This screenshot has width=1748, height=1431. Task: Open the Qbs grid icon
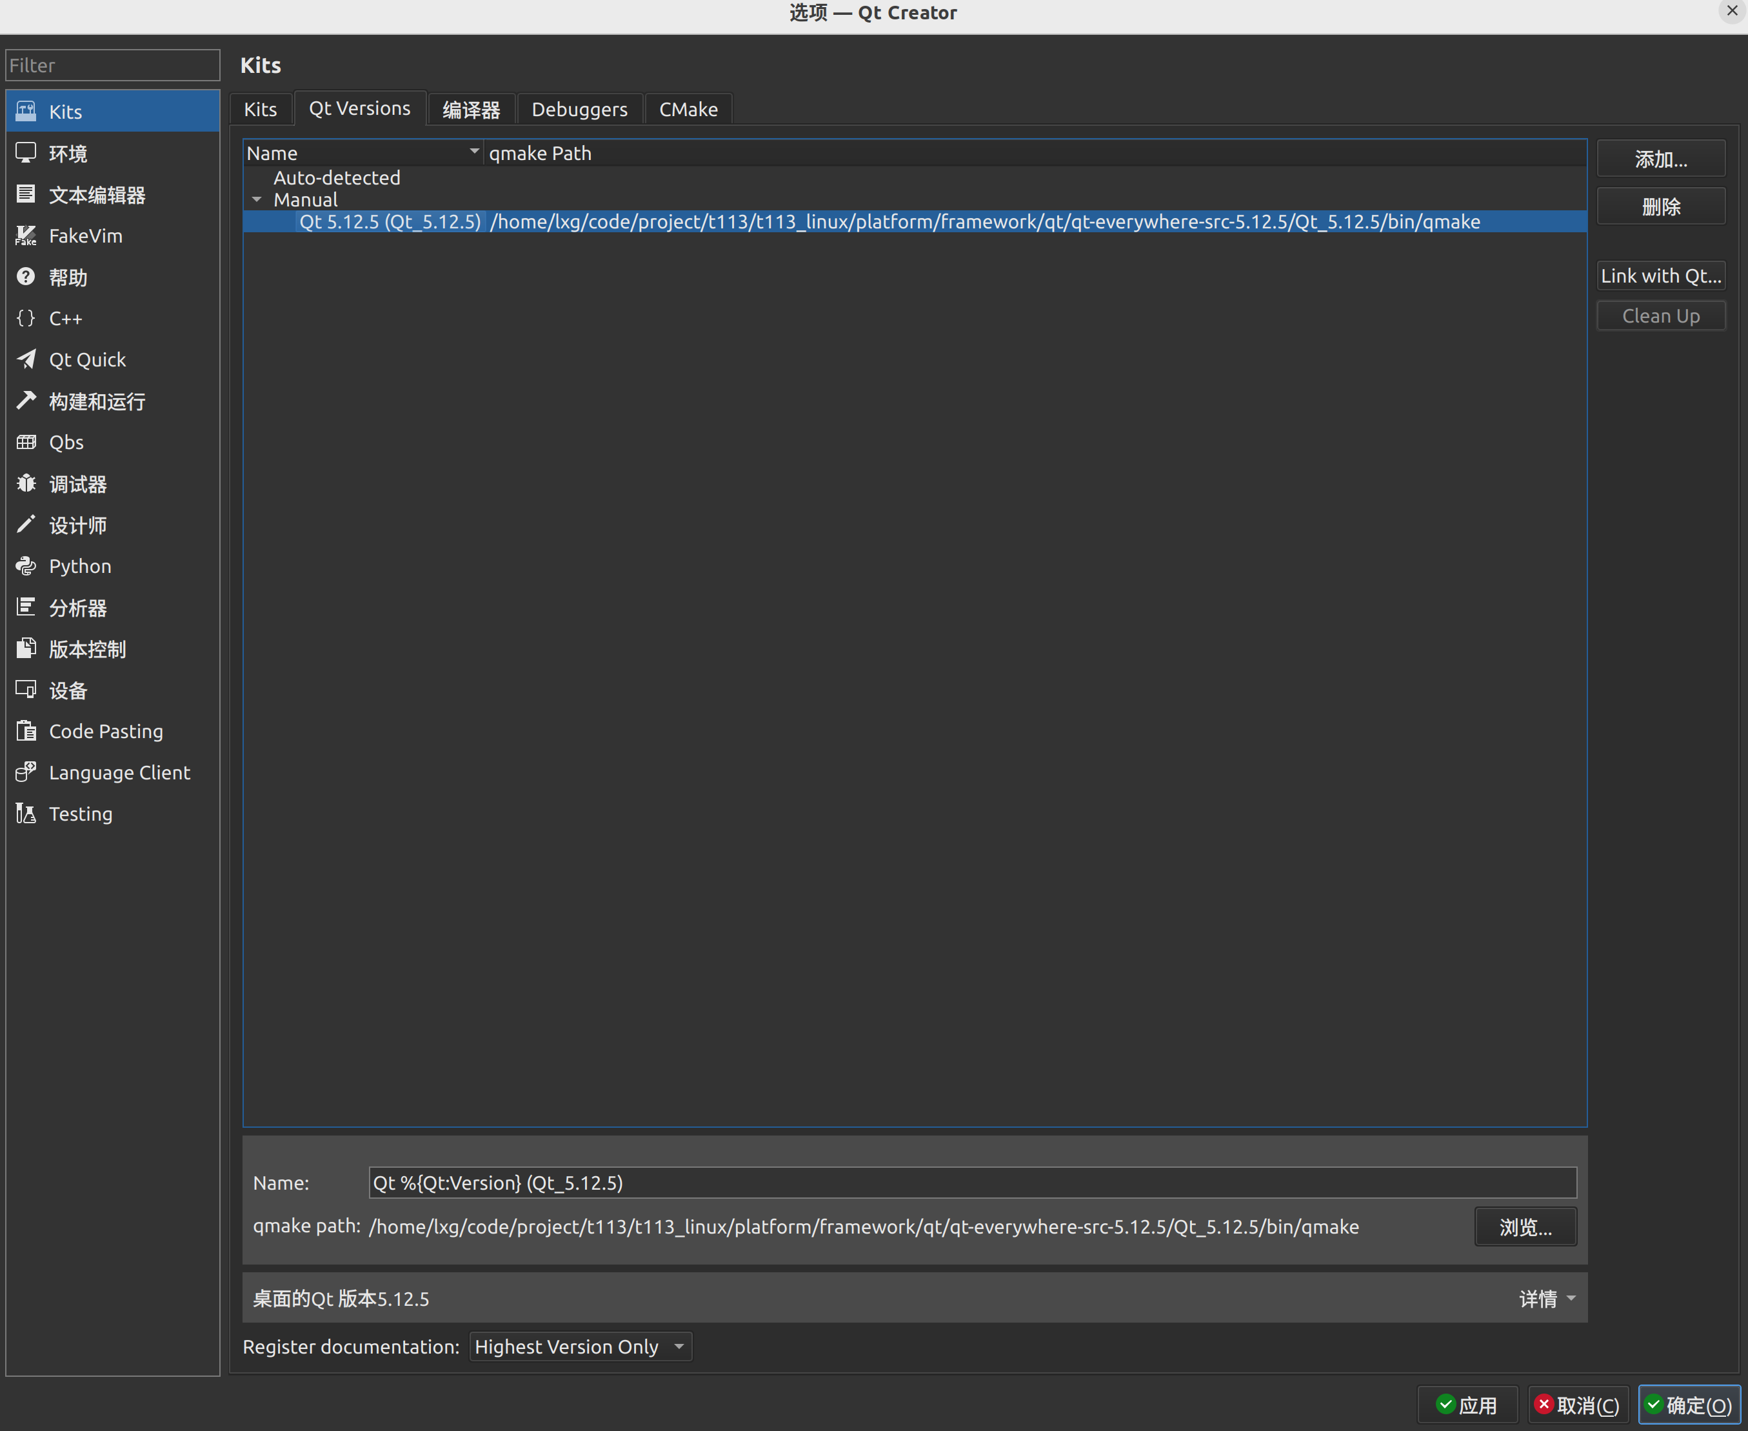[x=26, y=442]
